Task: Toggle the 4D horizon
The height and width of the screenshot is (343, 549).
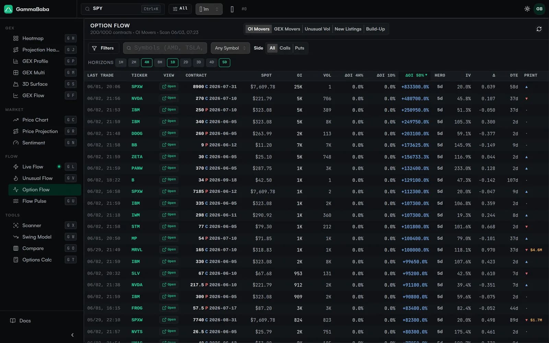Action: click(x=212, y=62)
